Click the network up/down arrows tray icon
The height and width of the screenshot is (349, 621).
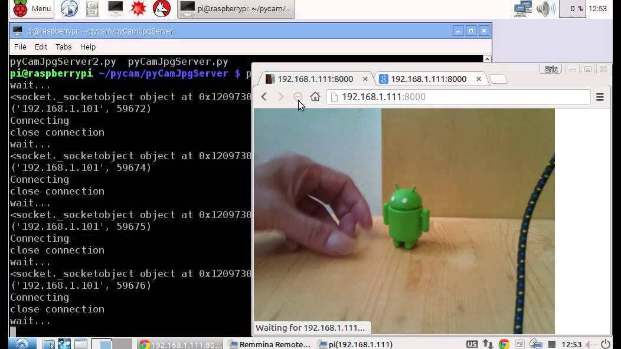[488, 344]
